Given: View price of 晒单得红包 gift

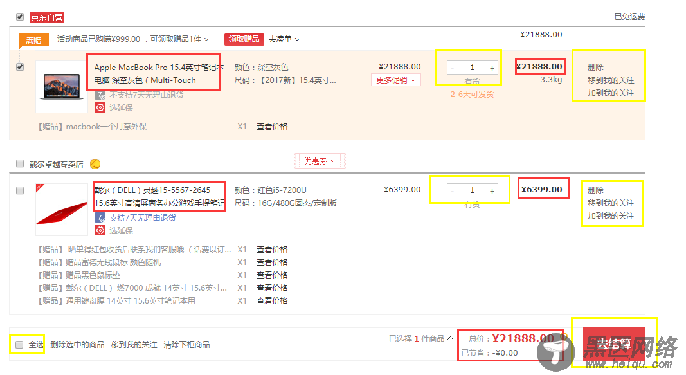Looking at the screenshot, I should pos(272,250).
